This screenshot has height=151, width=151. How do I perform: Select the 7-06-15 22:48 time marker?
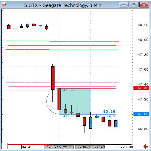[x=90, y=147]
